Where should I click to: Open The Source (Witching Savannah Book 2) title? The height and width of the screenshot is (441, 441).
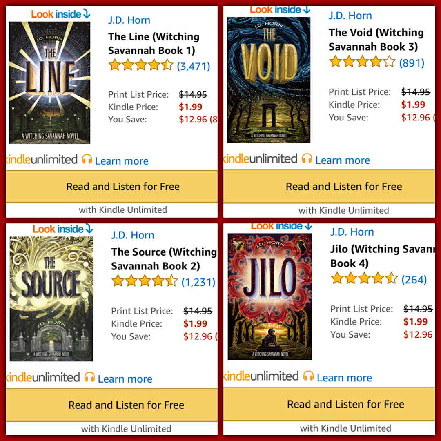click(164, 259)
